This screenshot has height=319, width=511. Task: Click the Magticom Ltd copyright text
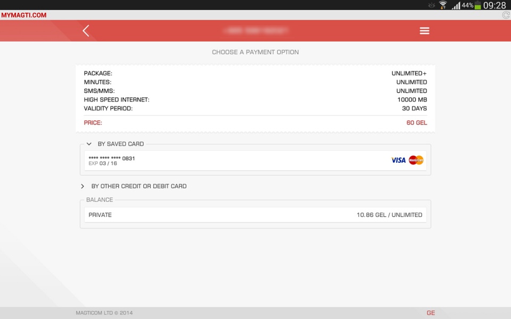[x=104, y=313]
